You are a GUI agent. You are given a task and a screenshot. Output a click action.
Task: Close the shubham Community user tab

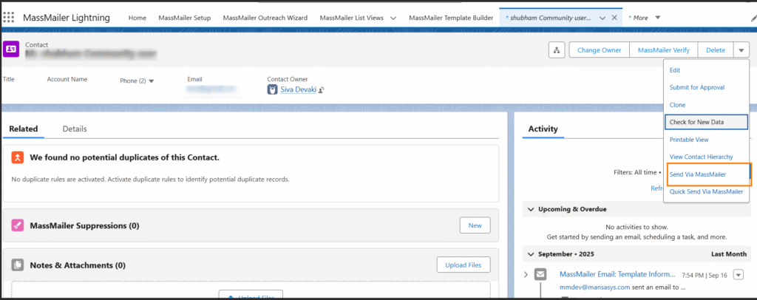pos(614,18)
